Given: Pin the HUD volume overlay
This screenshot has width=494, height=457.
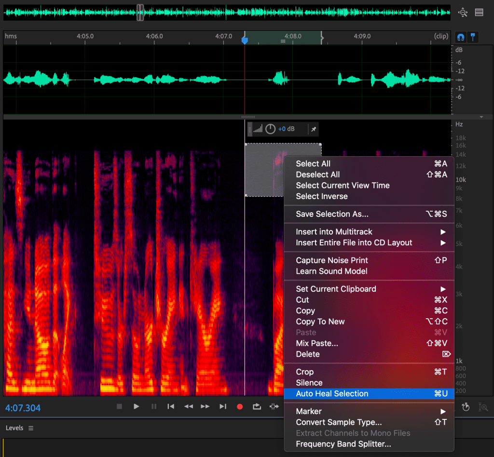Looking at the screenshot, I should 313,129.
